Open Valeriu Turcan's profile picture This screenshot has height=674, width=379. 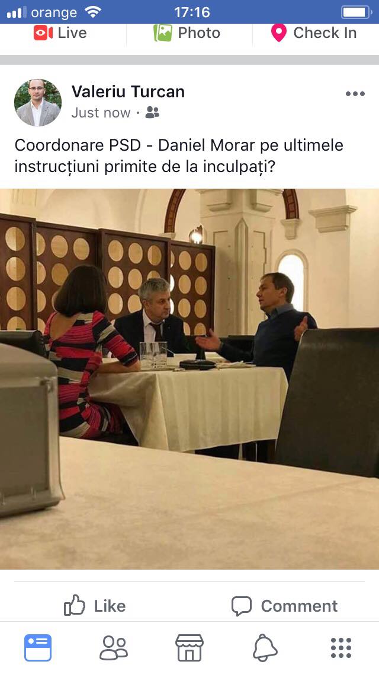tap(38, 102)
